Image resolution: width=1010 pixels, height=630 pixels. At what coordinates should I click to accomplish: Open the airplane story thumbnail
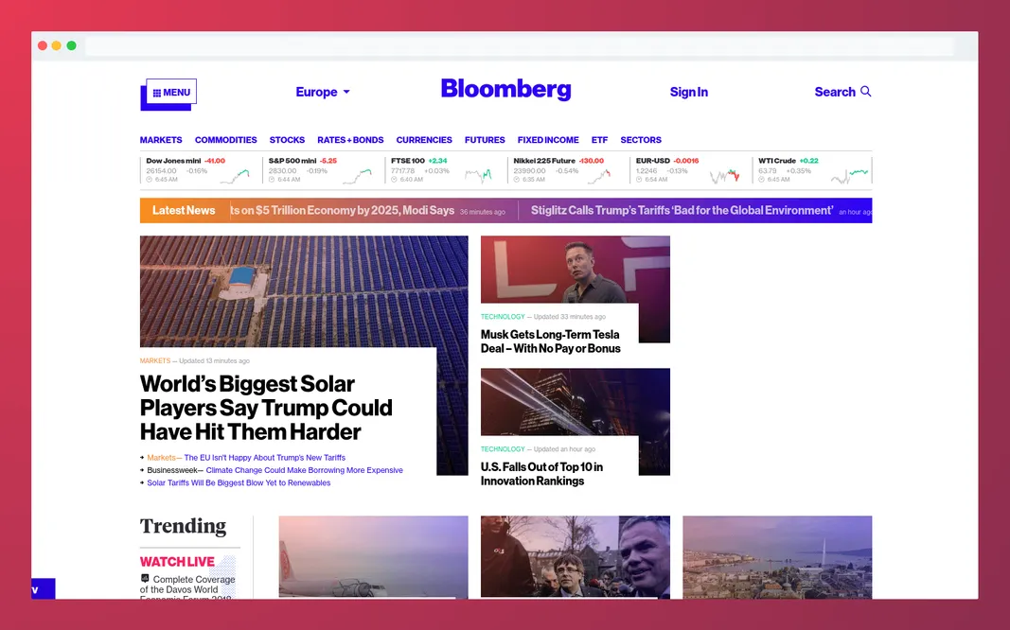point(374,557)
